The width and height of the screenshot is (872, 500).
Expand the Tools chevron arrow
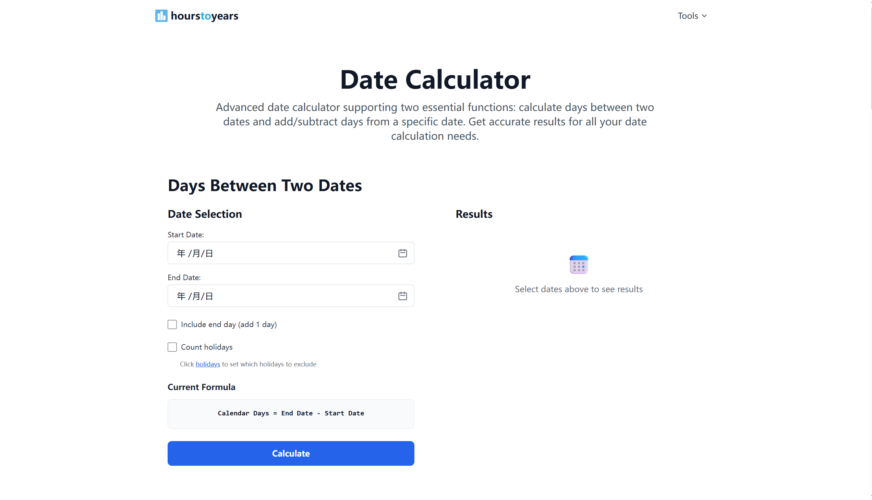tap(704, 16)
